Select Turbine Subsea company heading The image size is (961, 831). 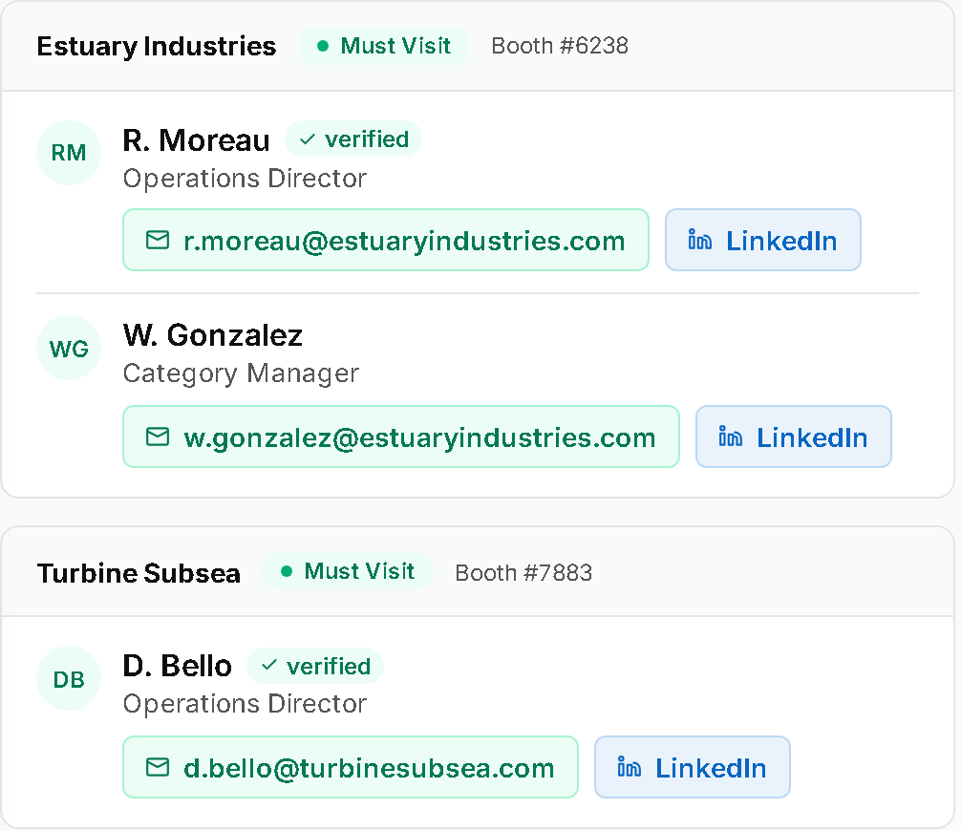[139, 573]
